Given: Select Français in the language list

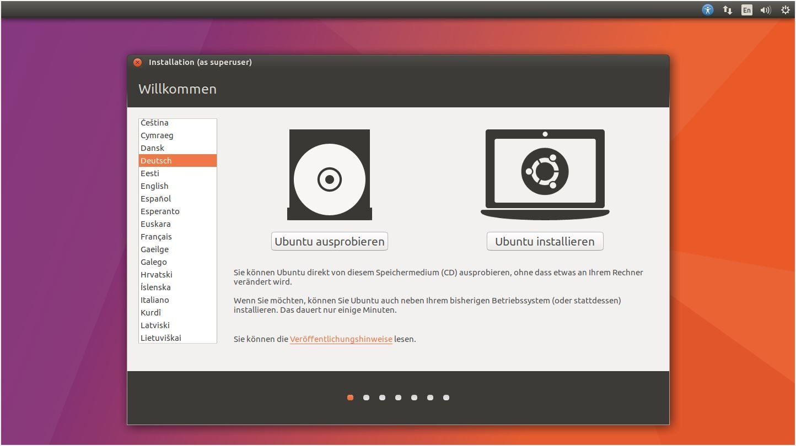Looking at the screenshot, I should click(x=178, y=237).
